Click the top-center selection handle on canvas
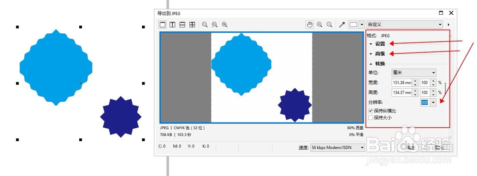The width and height of the screenshot is (477, 176). (x=80, y=27)
